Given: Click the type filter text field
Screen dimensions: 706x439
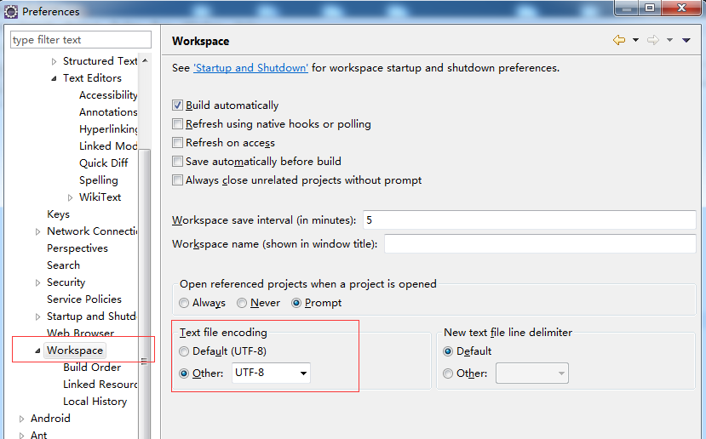Looking at the screenshot, I should click(x=80, y=40).
